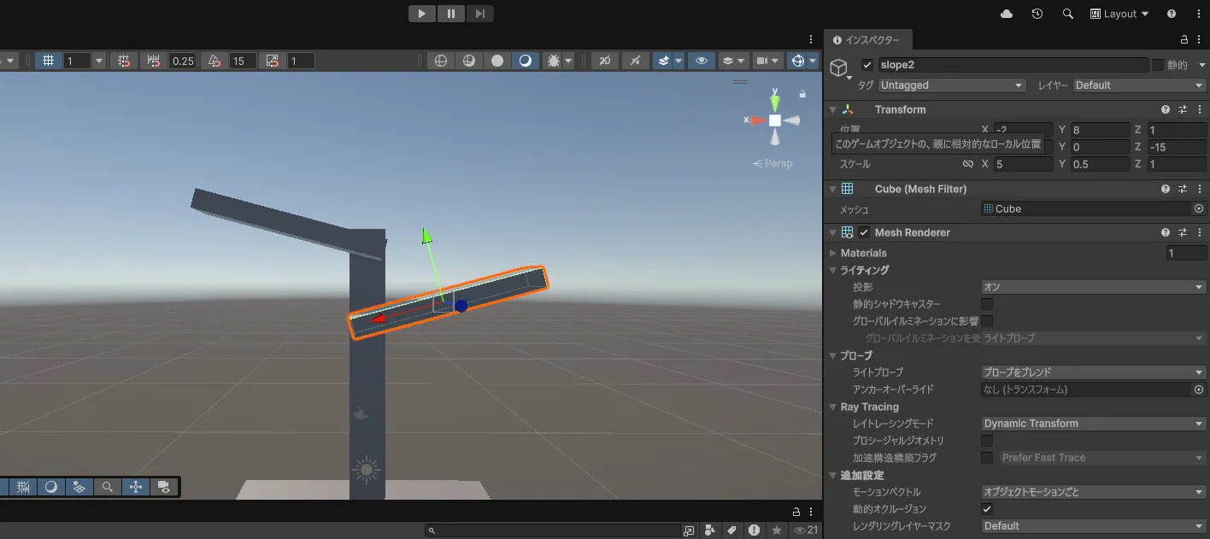Select the インスペクター tab
The width and height of the screenshot is (1210, 539).
tap(867, 39)
